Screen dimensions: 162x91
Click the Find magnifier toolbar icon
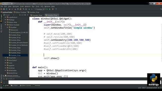click(24, 9)
